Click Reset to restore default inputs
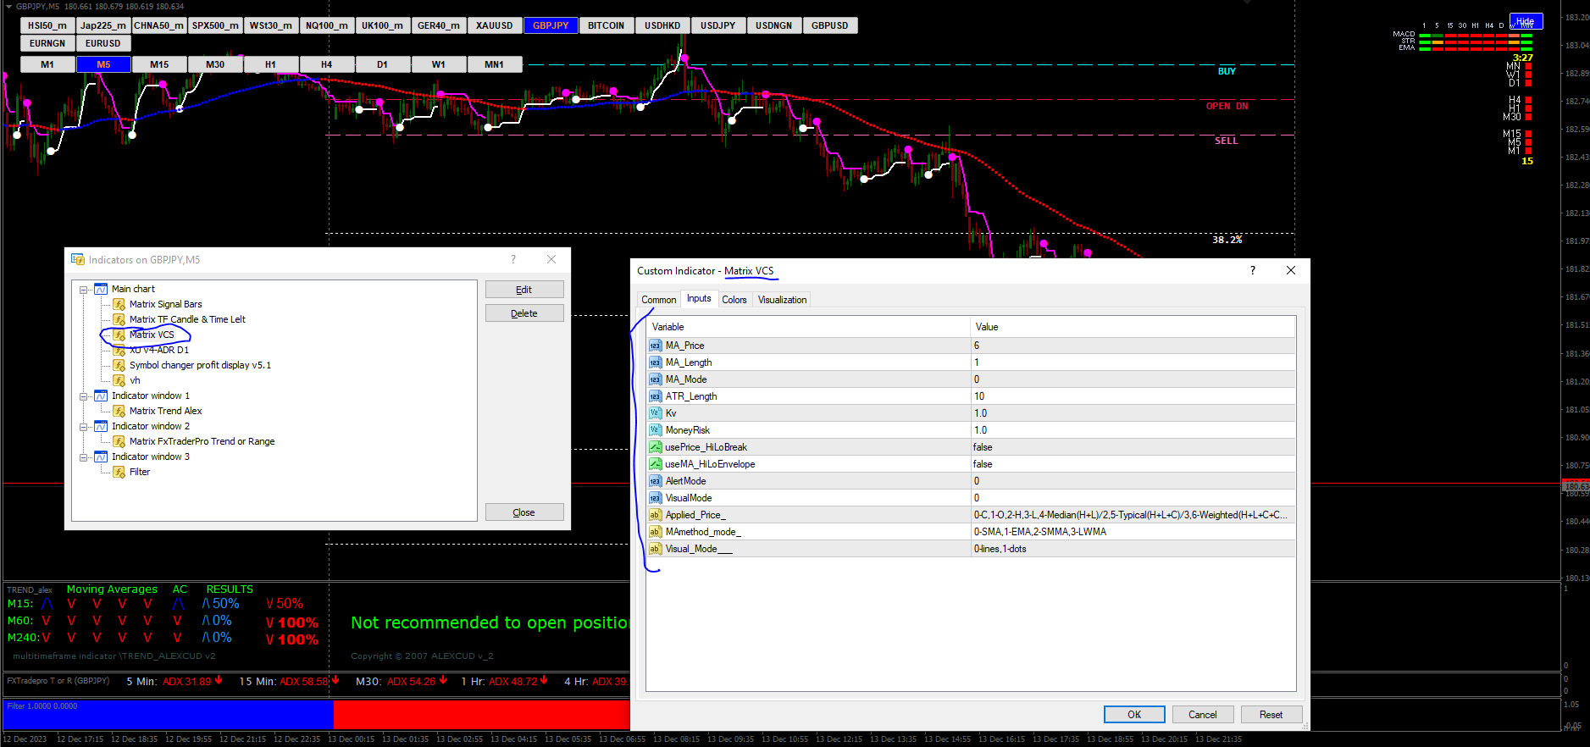Image resolution: width=1590 pixels, height=747 pixels. (1271, 715)
